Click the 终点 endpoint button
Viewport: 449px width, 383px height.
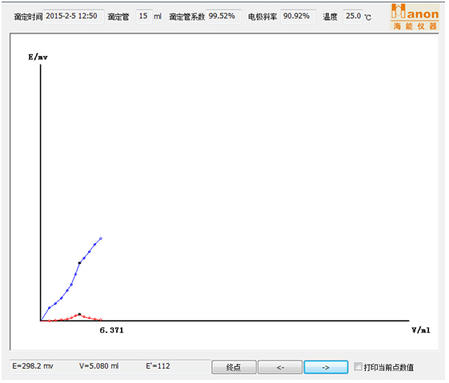[x=234, y=367]
